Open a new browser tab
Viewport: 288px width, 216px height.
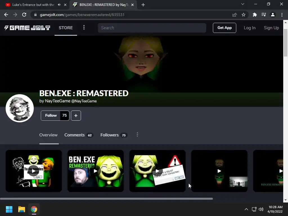click(143, 5)
